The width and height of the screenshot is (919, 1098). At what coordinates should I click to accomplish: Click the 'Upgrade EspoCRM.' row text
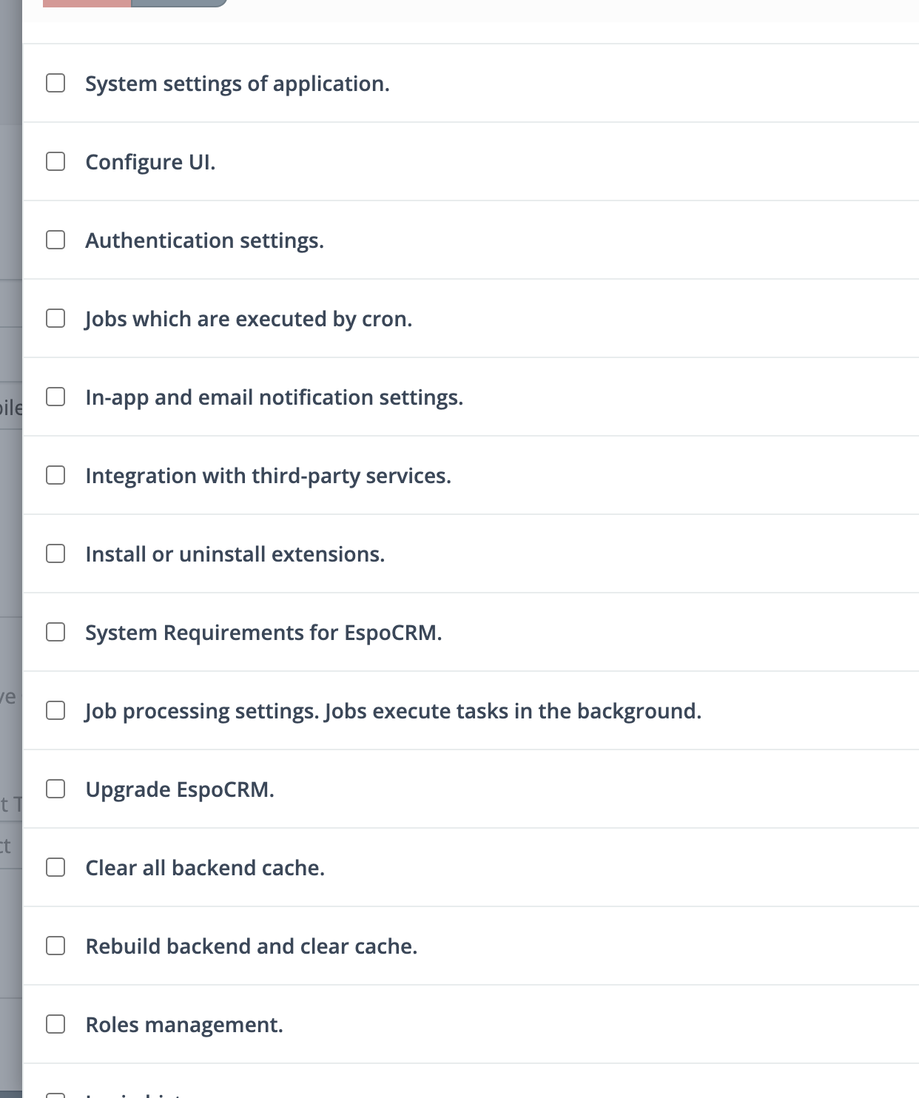pyautogui.click(x=180, y=789)
